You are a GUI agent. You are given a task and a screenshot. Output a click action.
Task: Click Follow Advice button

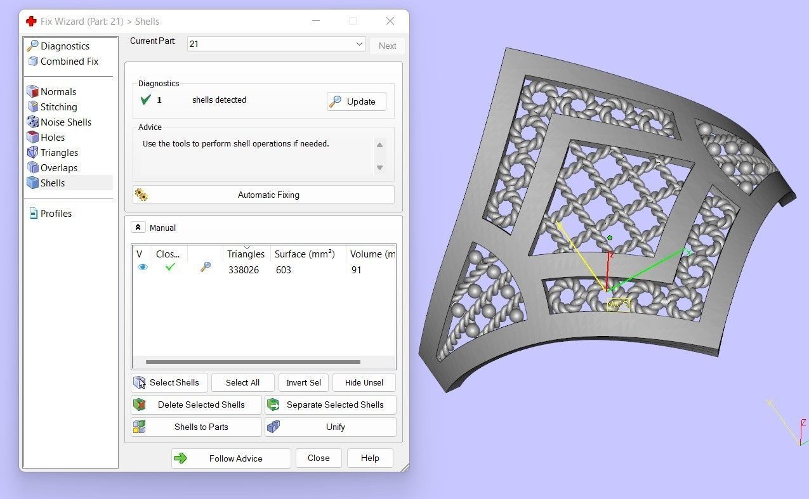coord(231,458)
